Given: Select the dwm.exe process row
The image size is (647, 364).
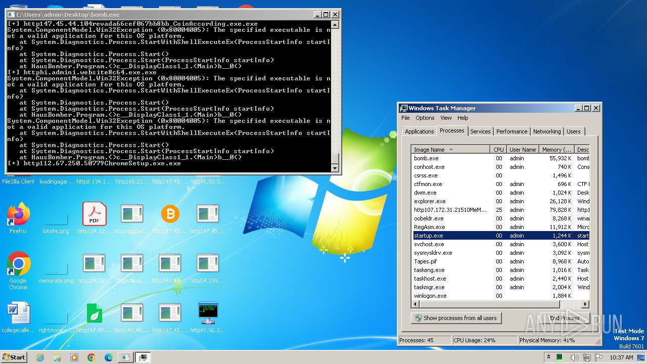Looking at the screenshot, I should [x=500, y=193].
